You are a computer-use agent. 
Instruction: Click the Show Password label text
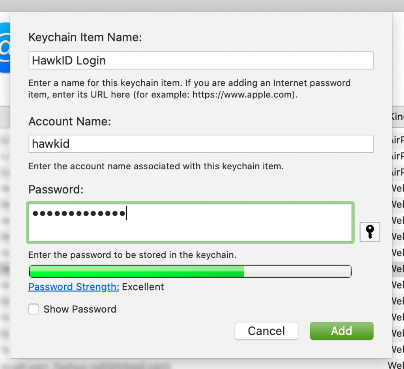coord(79,309)
